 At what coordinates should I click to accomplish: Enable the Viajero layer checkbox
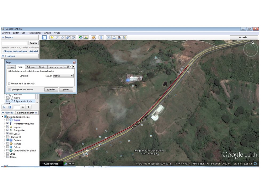pos(8,120)
